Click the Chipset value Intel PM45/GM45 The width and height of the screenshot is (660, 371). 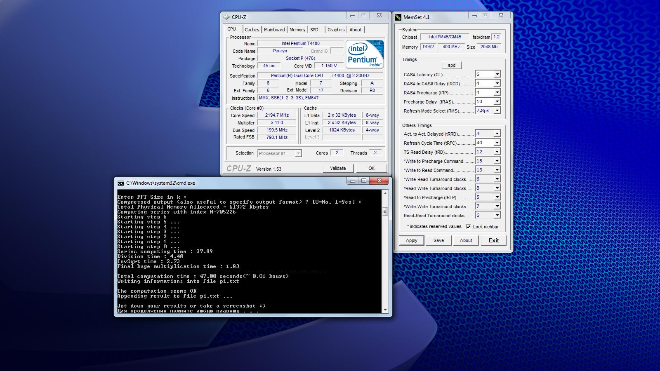click(x=445, y=37)
